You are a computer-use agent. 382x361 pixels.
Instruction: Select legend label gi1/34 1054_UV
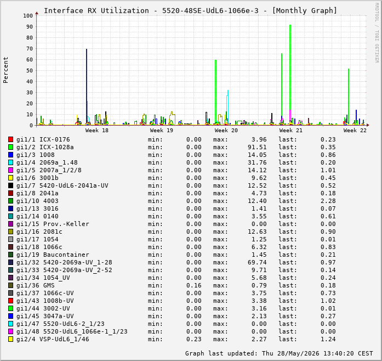pyautogui.click(x=43, y=278)
